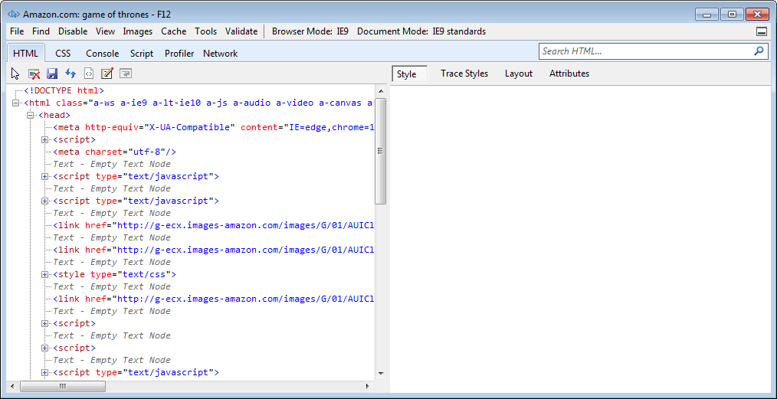Open the Browser Mode: IE9 dropdown menu
Screen dimensions: 777x399
click(x=310, y=31)
